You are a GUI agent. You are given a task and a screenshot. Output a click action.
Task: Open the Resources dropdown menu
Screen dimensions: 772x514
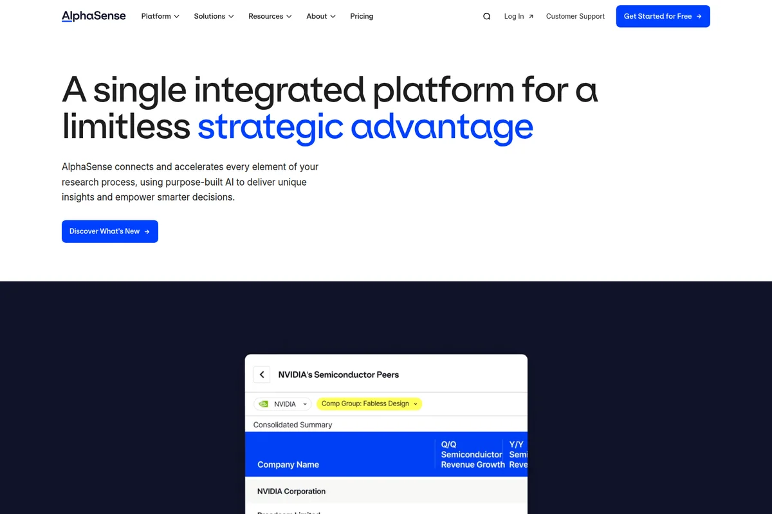[270, 16]
